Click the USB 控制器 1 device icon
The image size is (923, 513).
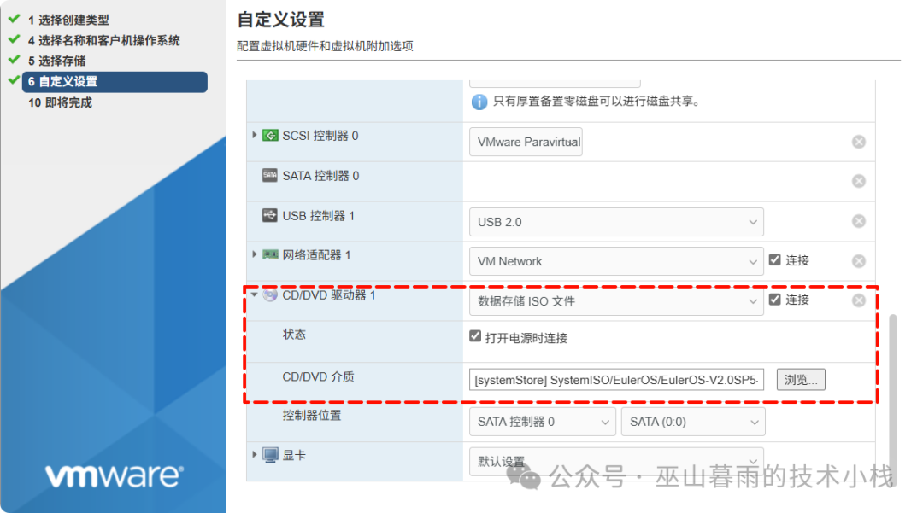(x=268, y=215)
